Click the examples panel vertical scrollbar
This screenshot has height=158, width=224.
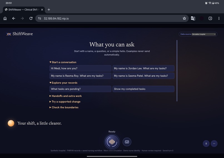tap(177, 71)
